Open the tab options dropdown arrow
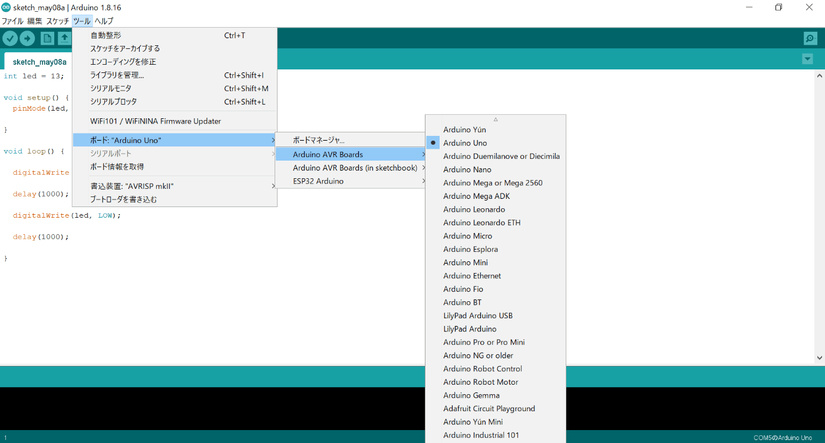Screen dimensions: 825x443 coord(807,59)
